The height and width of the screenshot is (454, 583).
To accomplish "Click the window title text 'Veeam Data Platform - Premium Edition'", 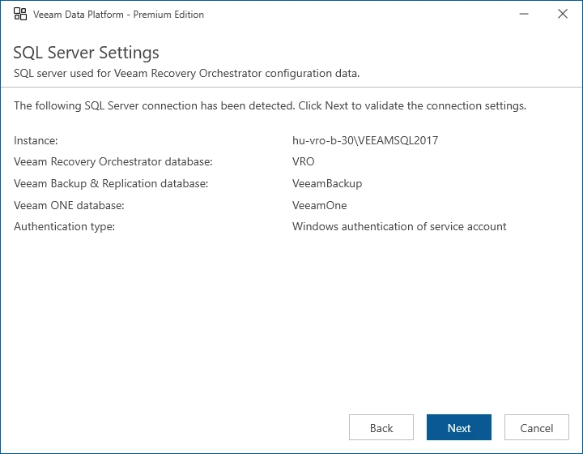I will pyautogui.click(x=119, y=15).
